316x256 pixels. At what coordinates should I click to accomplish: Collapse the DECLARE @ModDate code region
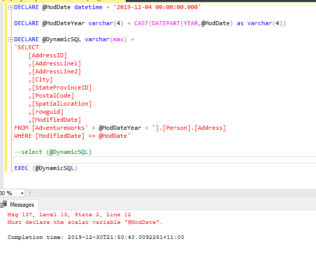[11, 8]
